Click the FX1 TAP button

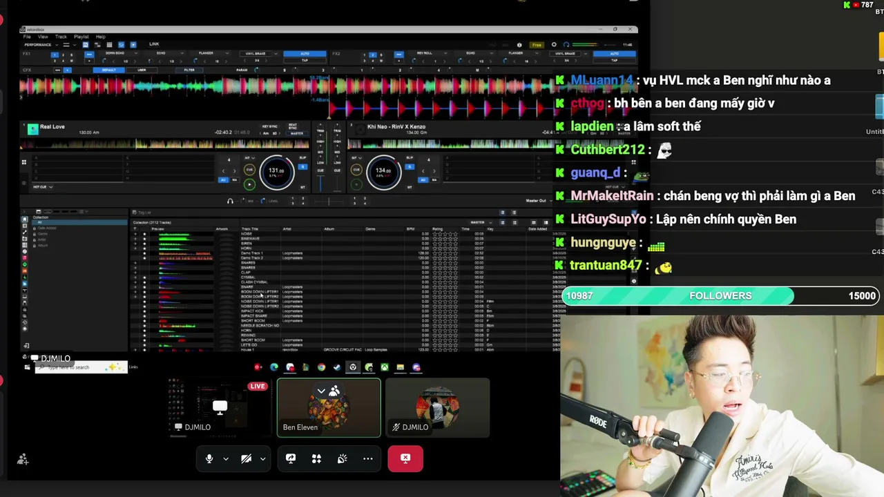(x=305, y=60)
